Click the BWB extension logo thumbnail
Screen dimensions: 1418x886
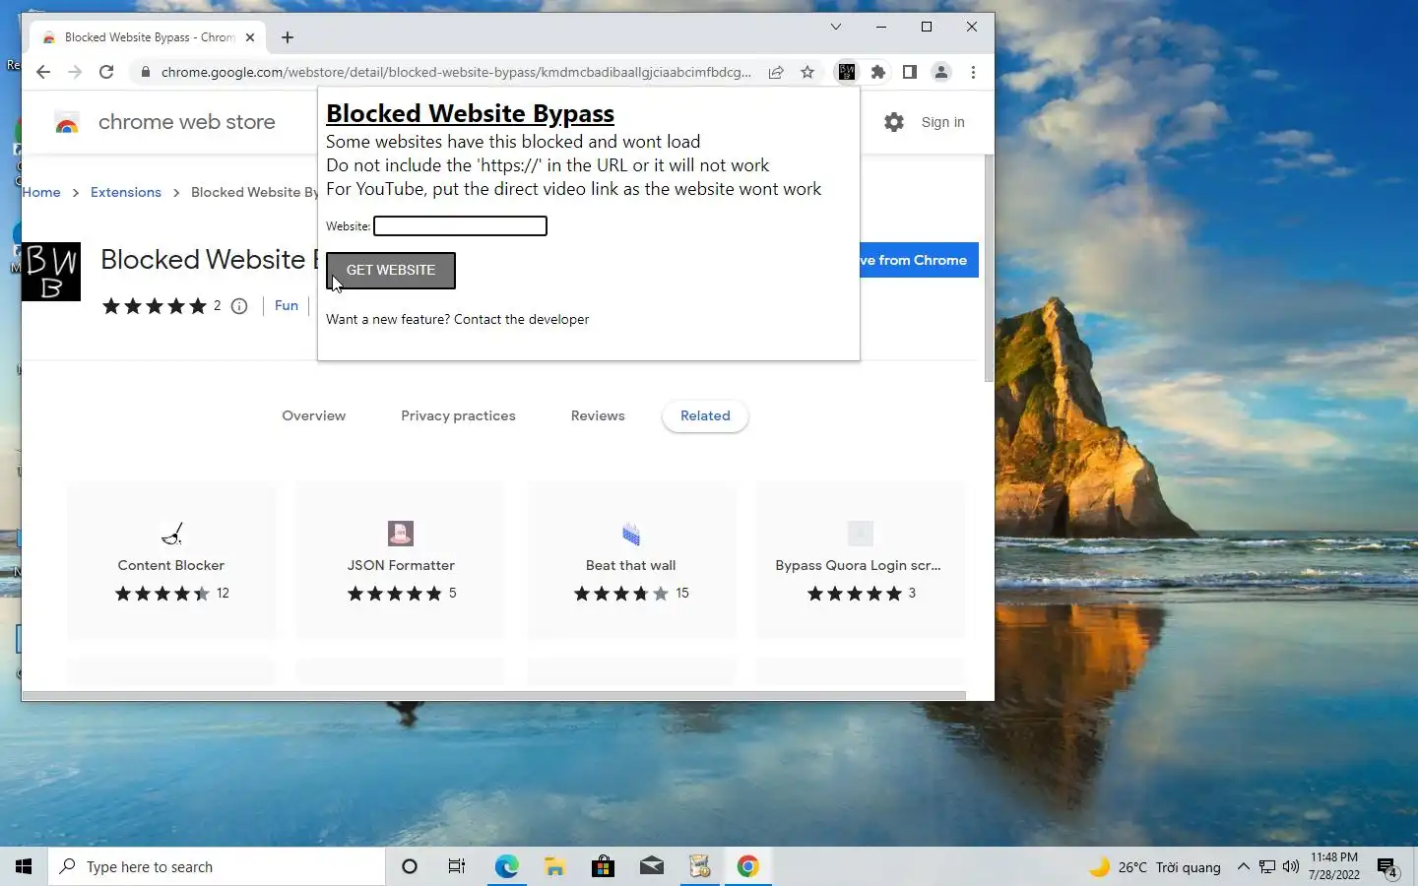coord(51,272)
